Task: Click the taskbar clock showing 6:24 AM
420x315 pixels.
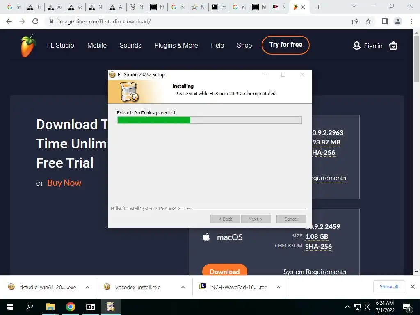Action: click(x=385, y=307)
